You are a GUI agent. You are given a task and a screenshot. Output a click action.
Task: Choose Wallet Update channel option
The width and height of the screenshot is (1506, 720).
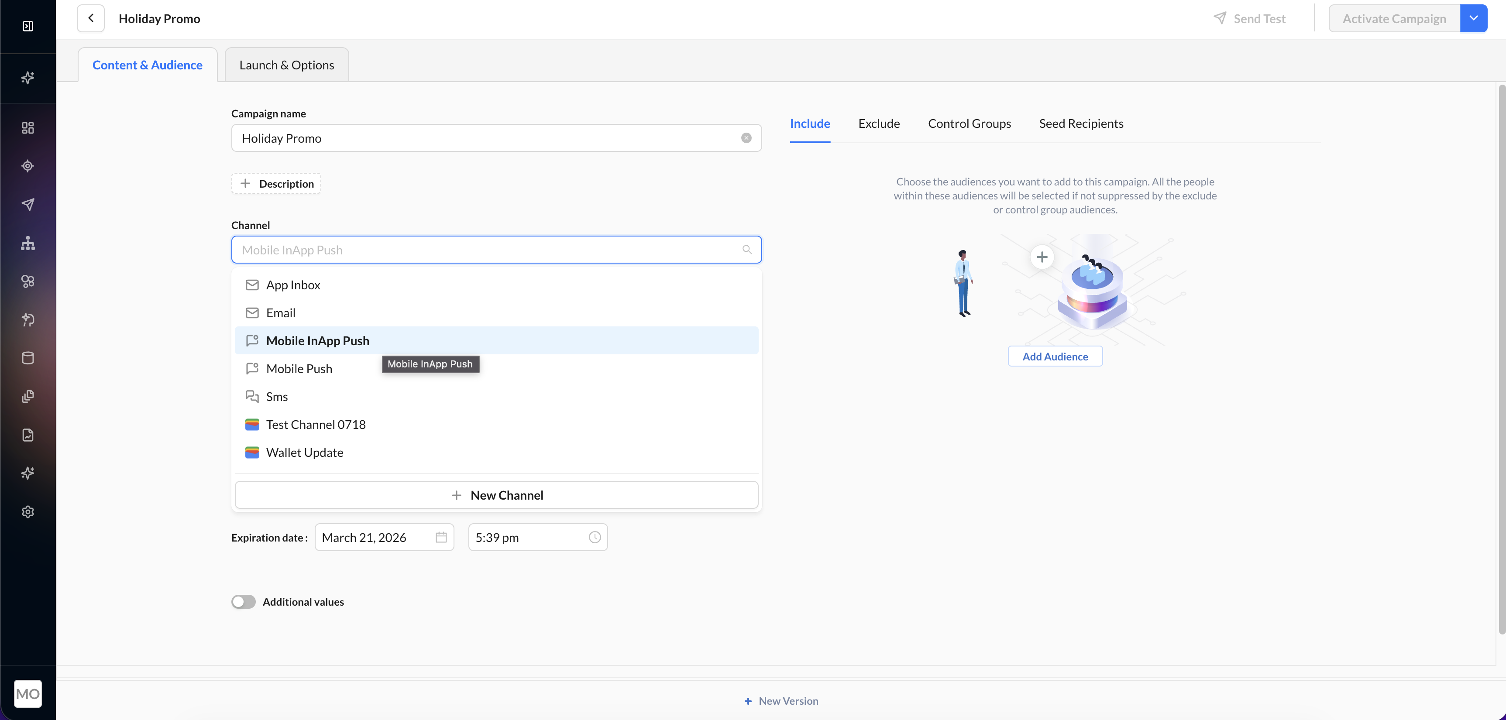(304, 453)
